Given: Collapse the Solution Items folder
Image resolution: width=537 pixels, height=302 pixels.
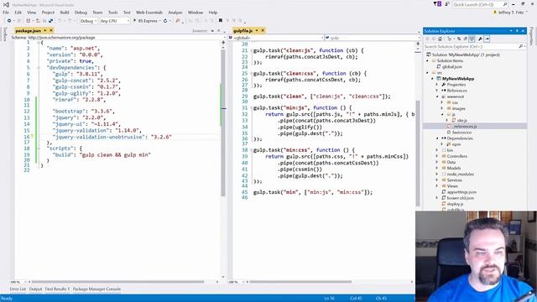Looking at the screenshot, I should coord(427,61).
